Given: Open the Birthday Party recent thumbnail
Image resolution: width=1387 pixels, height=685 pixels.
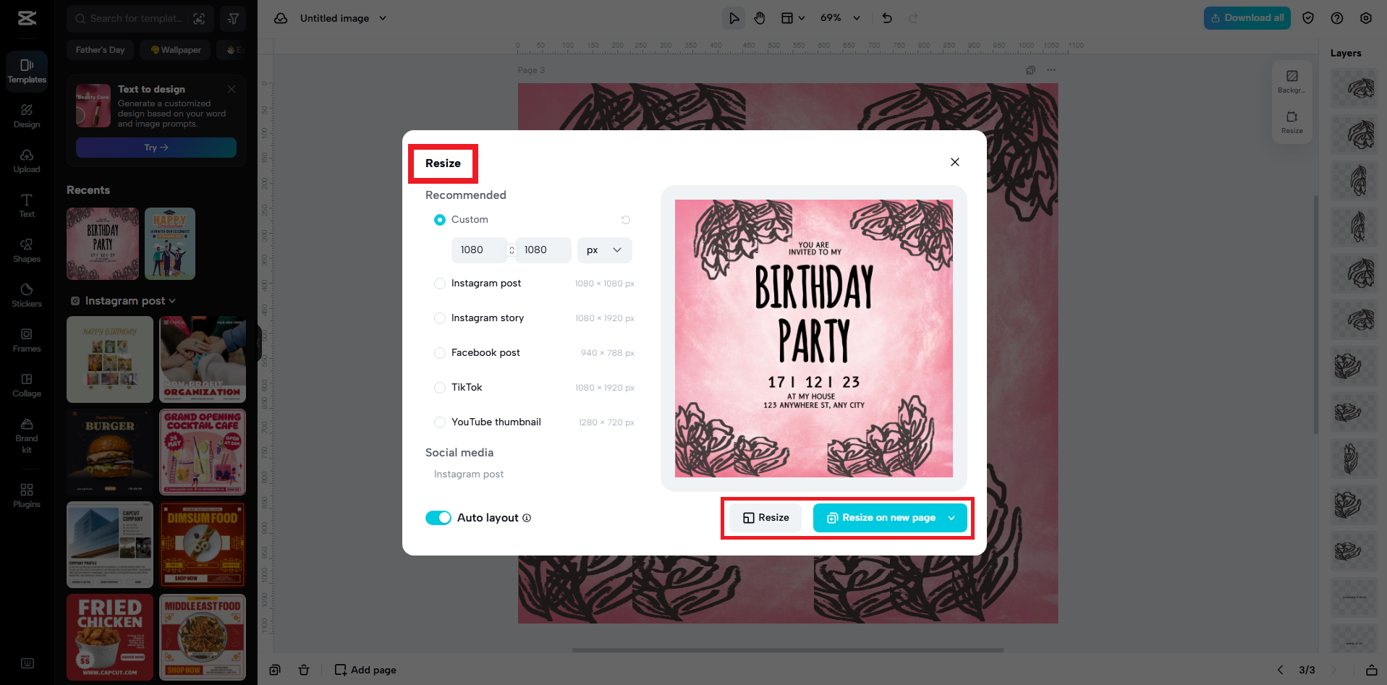Looking at the screenshot, I should pyautogui.click(x=103, y=244).
